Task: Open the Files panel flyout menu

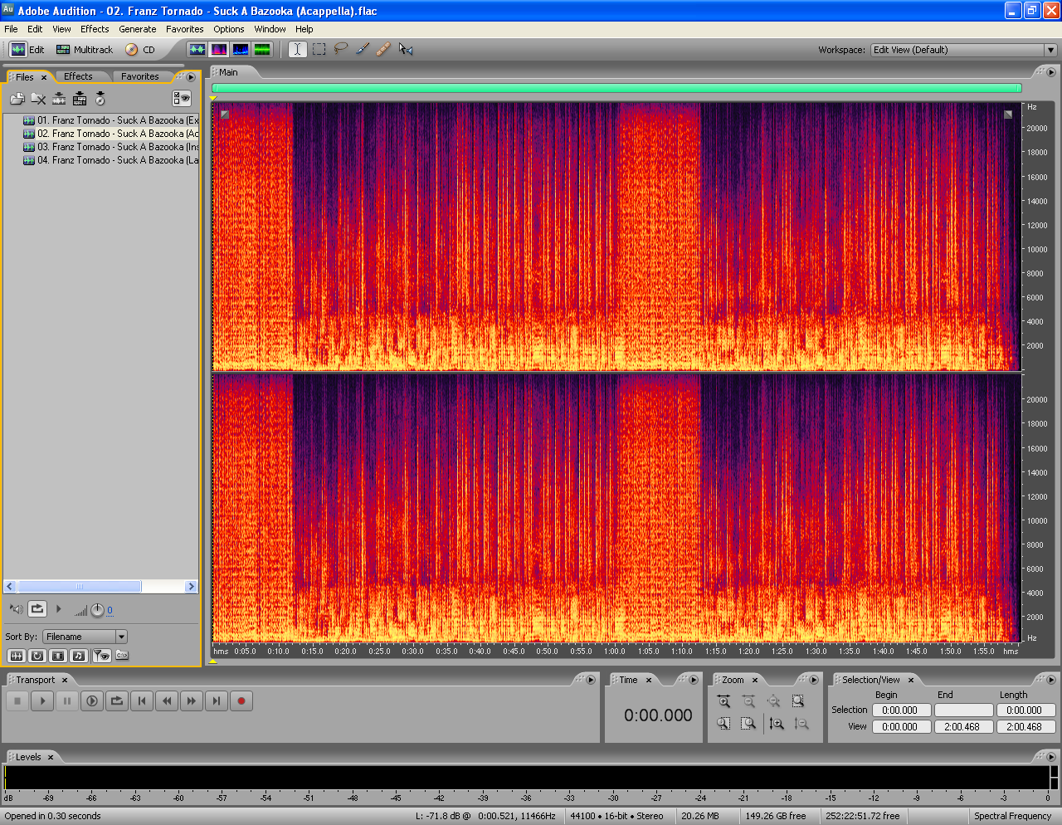Action: (x=191, y=77)
